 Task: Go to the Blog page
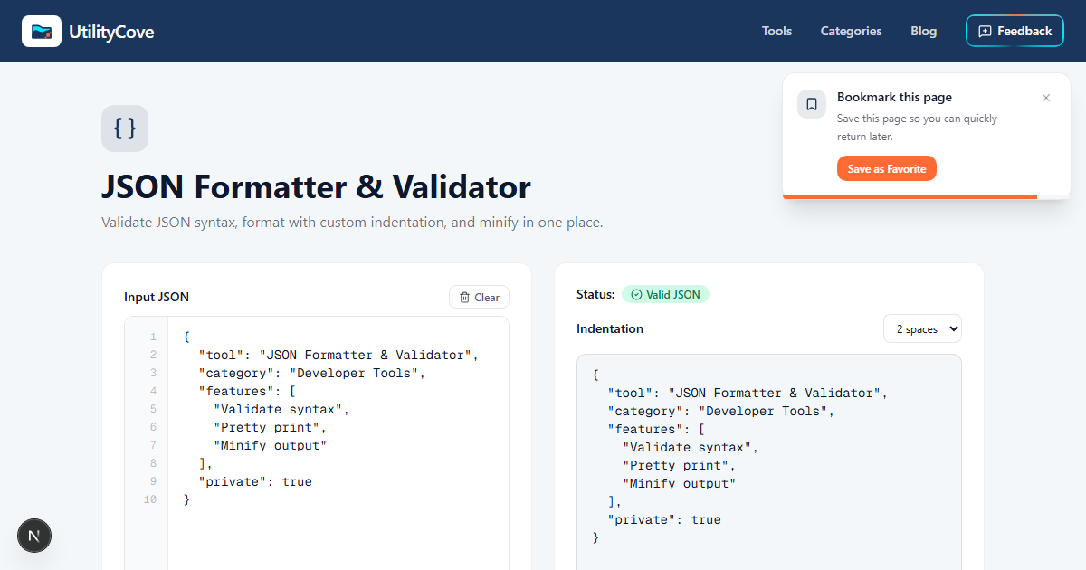tap(923, 31)
